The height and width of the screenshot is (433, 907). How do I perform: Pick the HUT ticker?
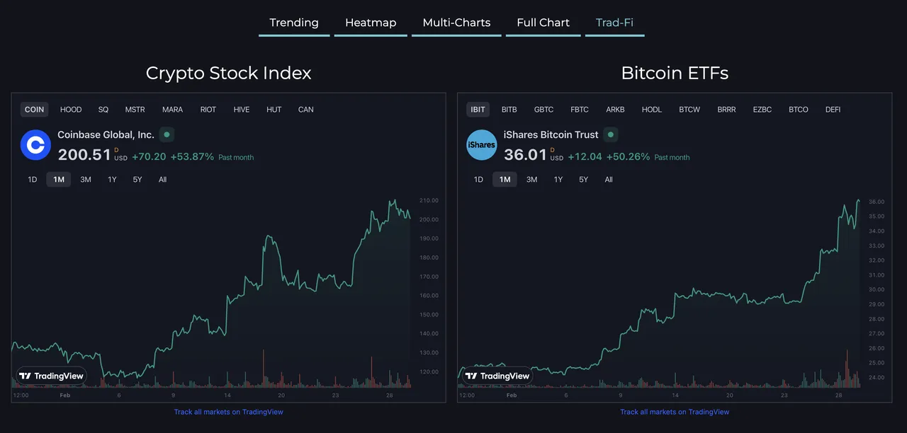pos(274,110)
